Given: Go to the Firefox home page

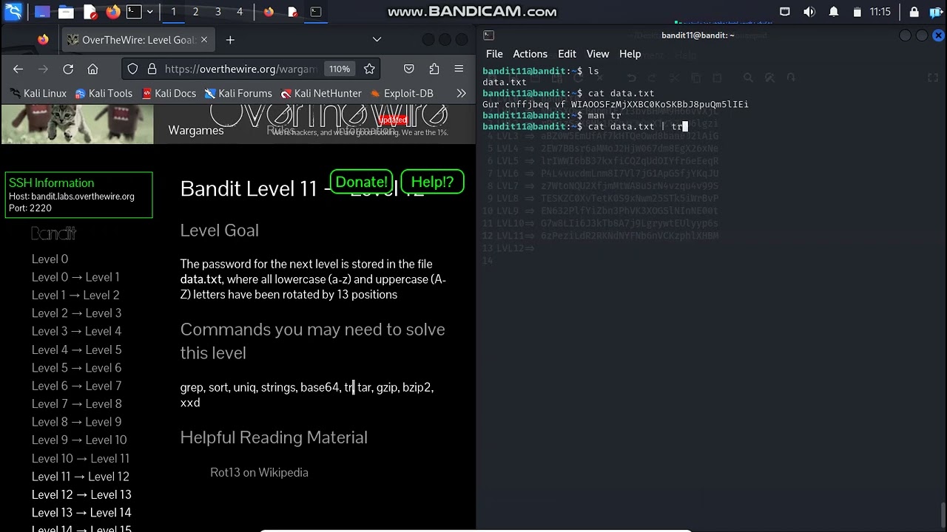Looking at the screenshot, I should [92, 69].
